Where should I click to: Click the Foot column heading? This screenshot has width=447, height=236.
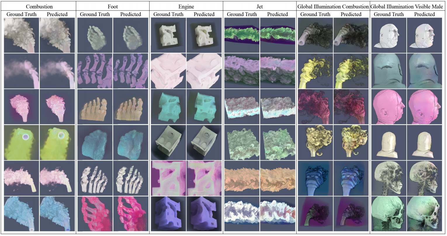(113, 6)
